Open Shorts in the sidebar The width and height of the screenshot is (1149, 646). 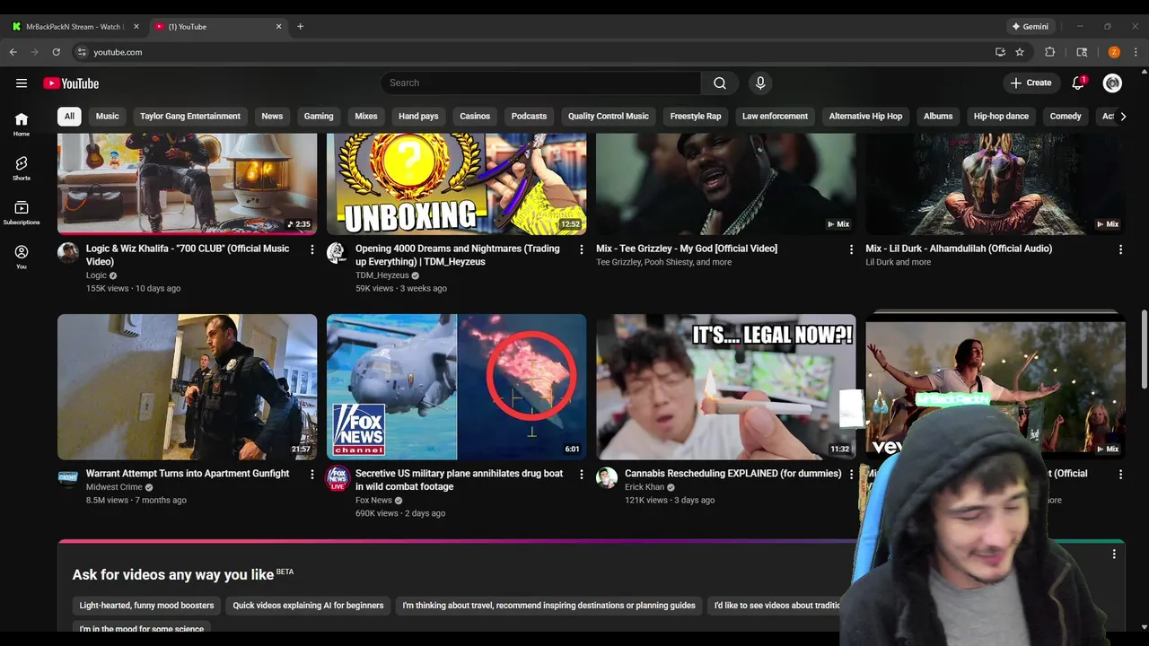point(22,168)
